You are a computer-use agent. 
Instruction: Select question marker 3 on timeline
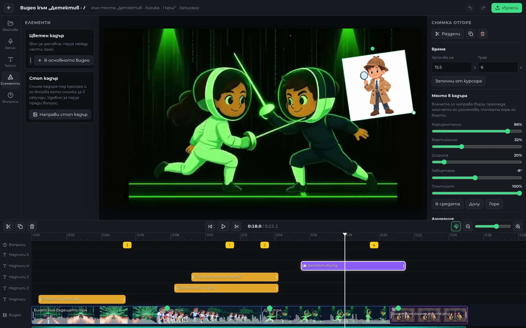[x=127, y=245]
